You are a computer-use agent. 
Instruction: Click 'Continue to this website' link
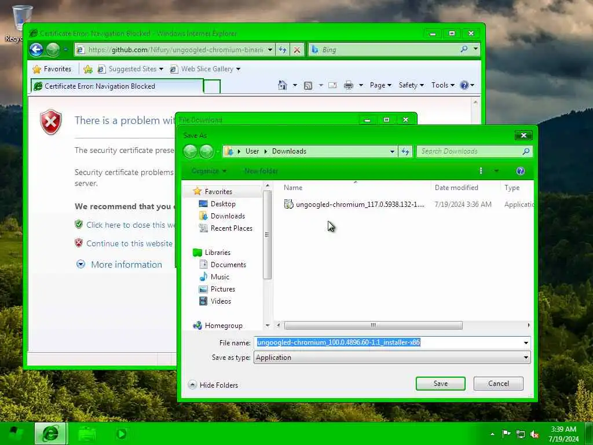pos(129,243)
